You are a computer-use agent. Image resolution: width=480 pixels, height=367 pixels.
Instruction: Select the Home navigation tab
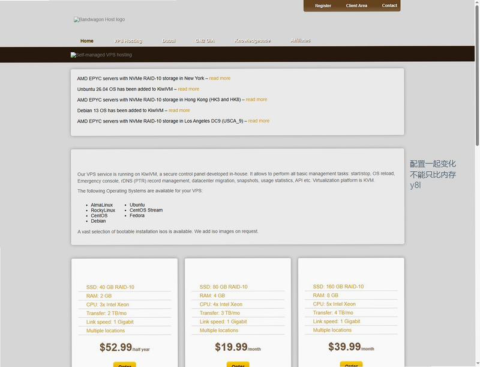tap(87, 41)
